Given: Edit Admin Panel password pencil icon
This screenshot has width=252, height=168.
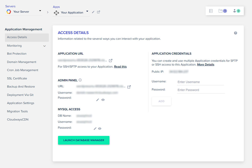Looking at the screenshot, I should 98,100.
